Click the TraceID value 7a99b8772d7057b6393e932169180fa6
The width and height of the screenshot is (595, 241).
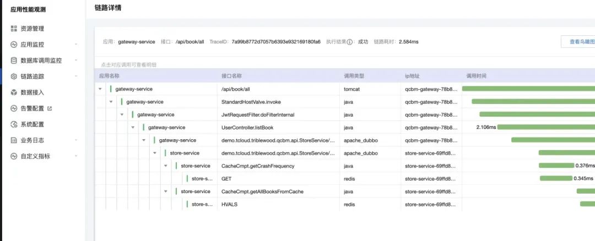click(x=276, y=42)
